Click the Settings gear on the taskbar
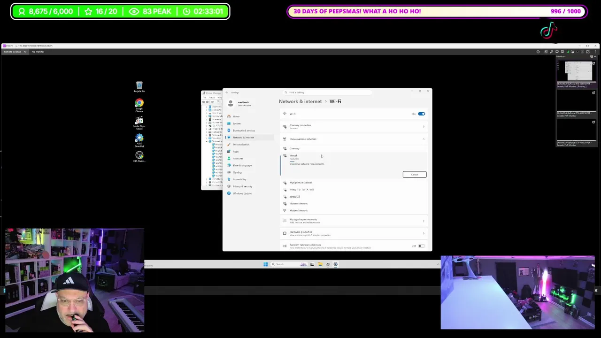The width and height of the screenshot is (601, 338). click(x=335, y=264)
